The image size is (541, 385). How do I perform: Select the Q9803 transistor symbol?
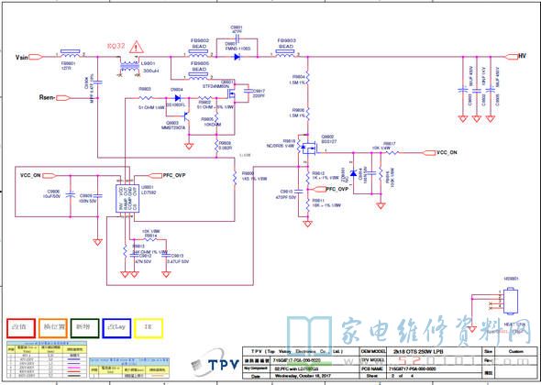coord(187,116)
